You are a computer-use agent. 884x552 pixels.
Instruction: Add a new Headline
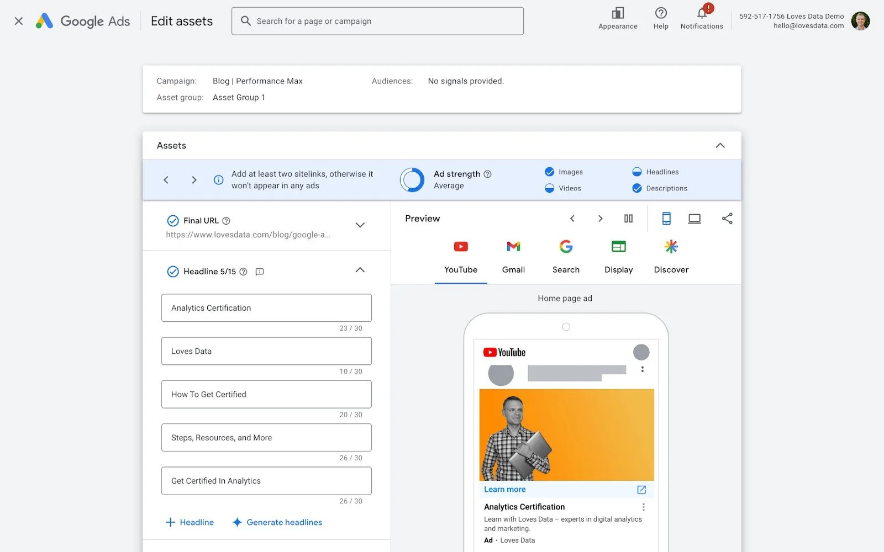coord(190,522)
